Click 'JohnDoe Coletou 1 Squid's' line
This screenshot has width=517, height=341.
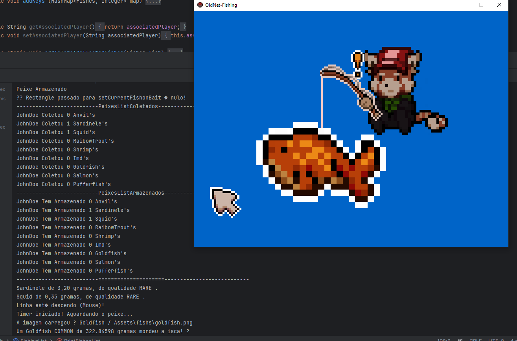pos(56,133)
